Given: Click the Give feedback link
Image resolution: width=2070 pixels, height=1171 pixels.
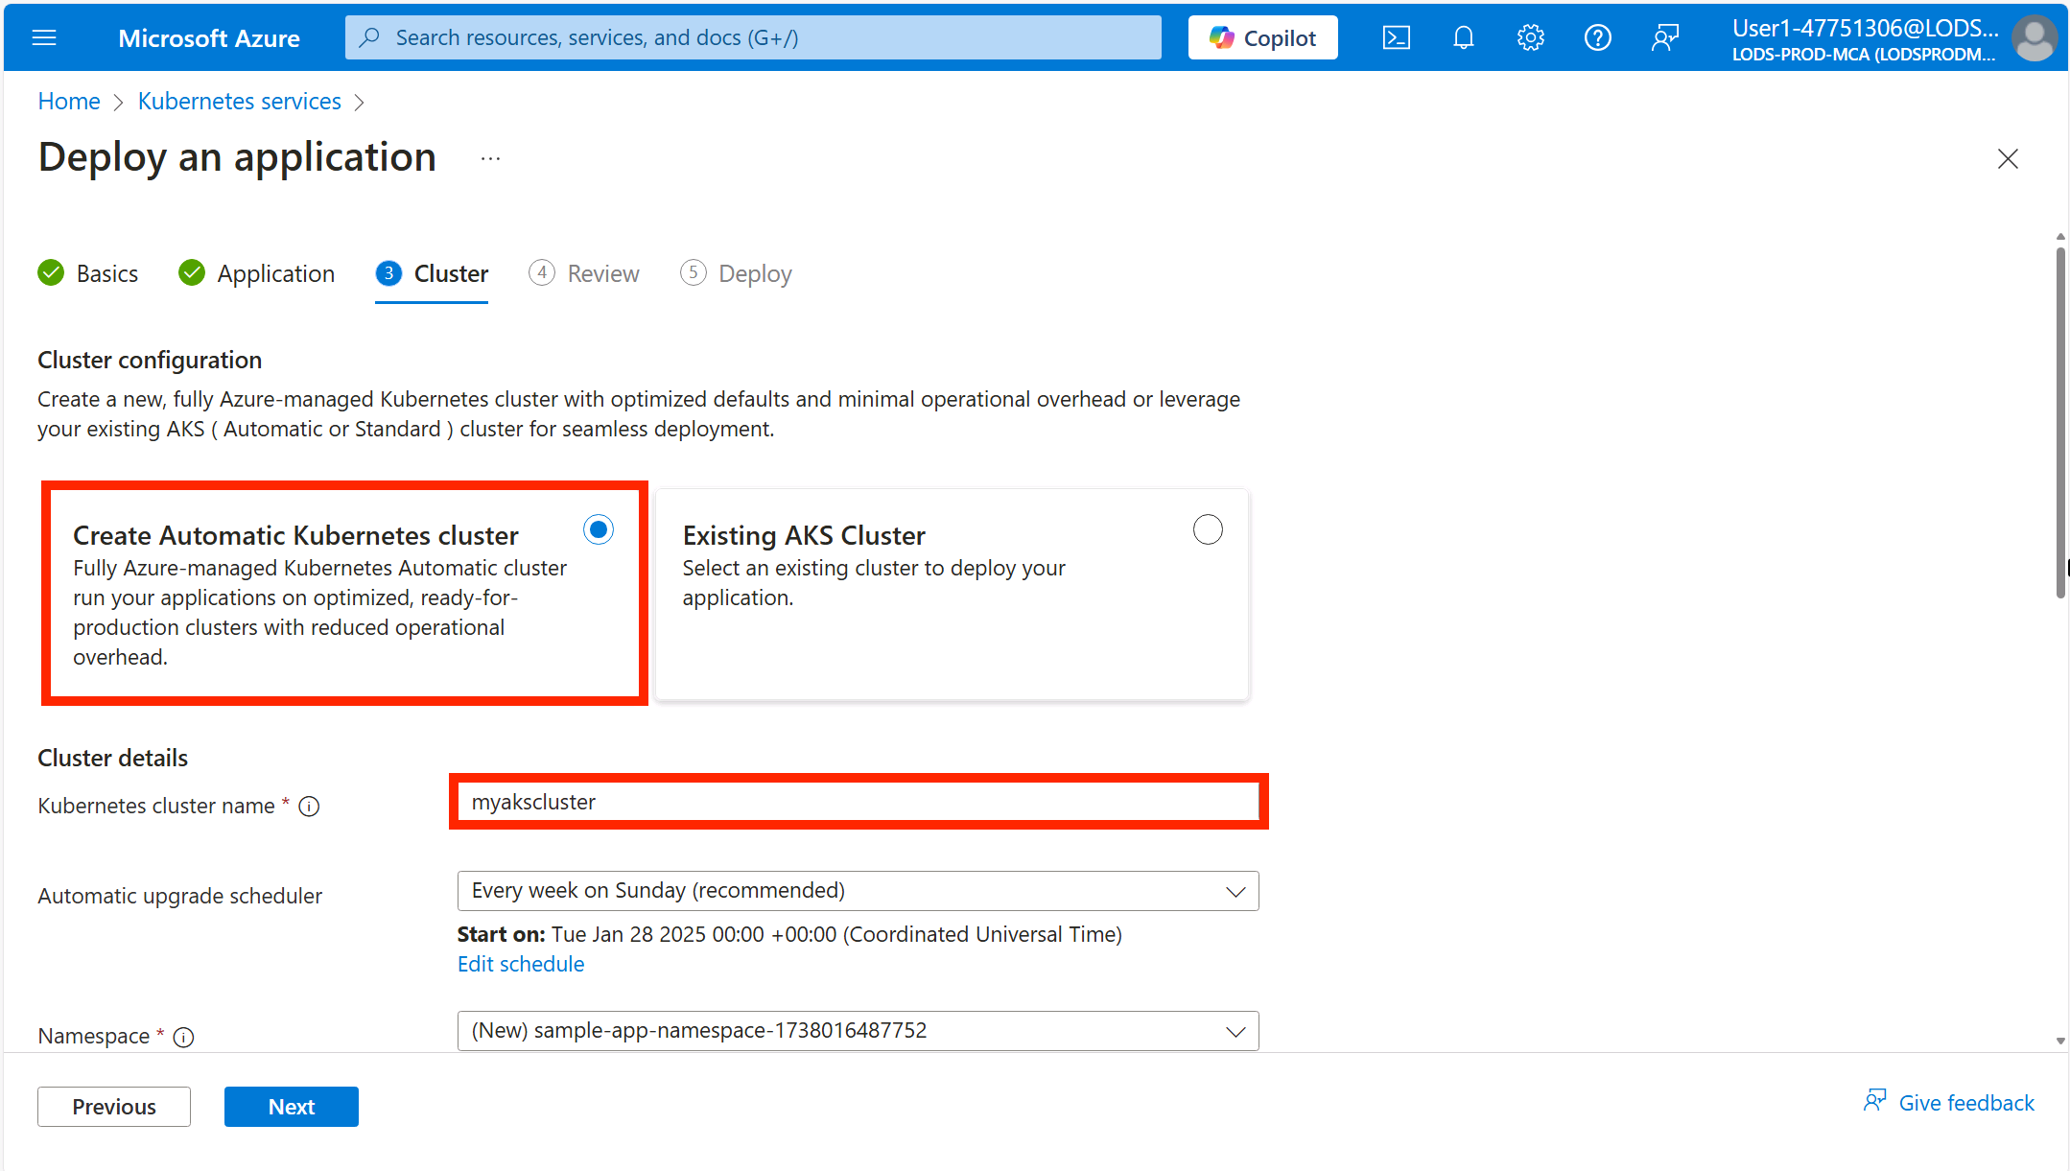Looking at the screenshot, I should click(1966, 1103).
